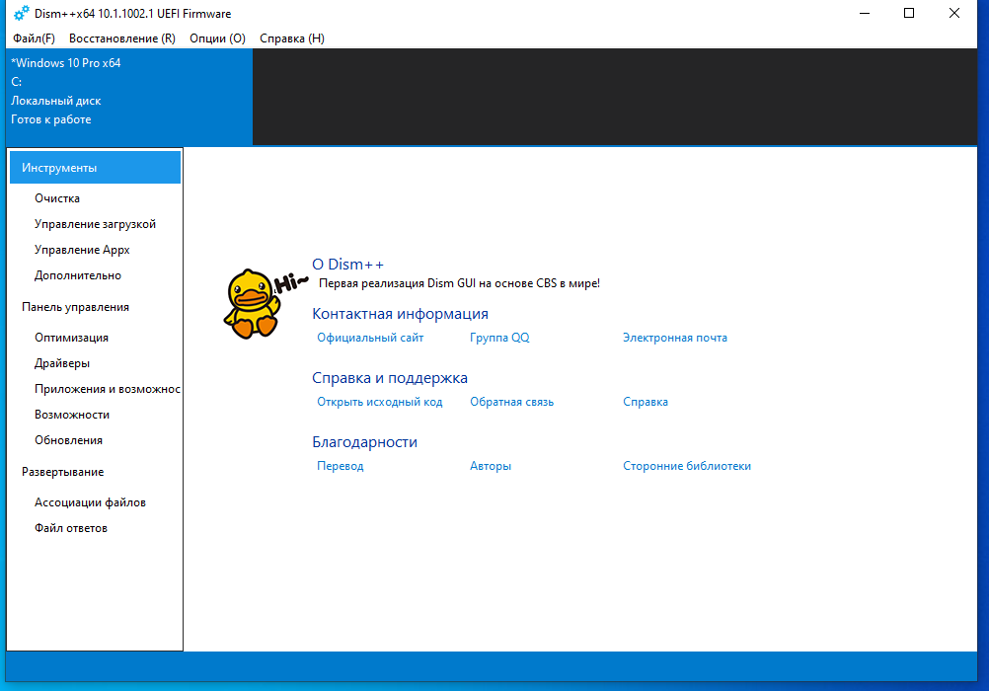The width and height of the screenshot is (989, 691).
Task: Open the Справка (H) menu
Action: pyautogui.click(x=292, y=38)
